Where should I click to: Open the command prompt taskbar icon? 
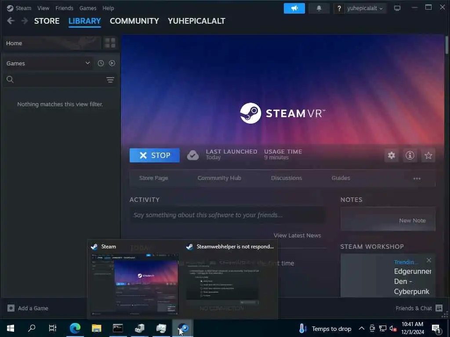(x=118, y=328)
